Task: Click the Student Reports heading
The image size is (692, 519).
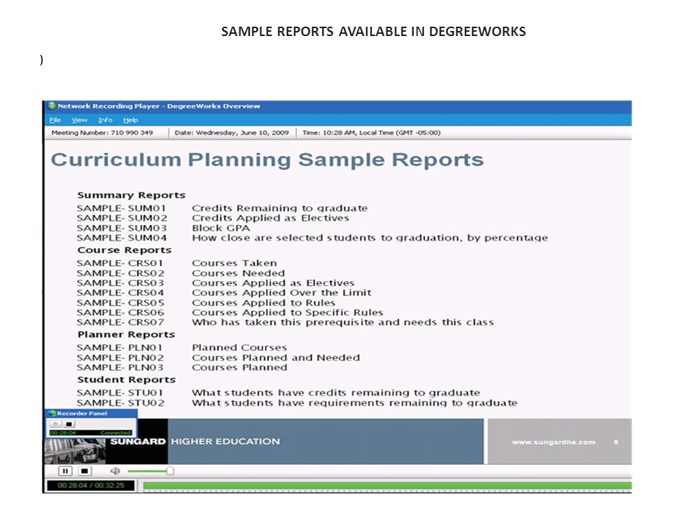Action: pos(126,380)
